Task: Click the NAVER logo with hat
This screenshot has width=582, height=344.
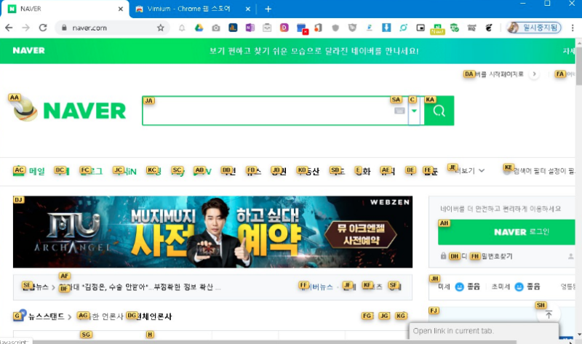Action: tap(70, 110)
